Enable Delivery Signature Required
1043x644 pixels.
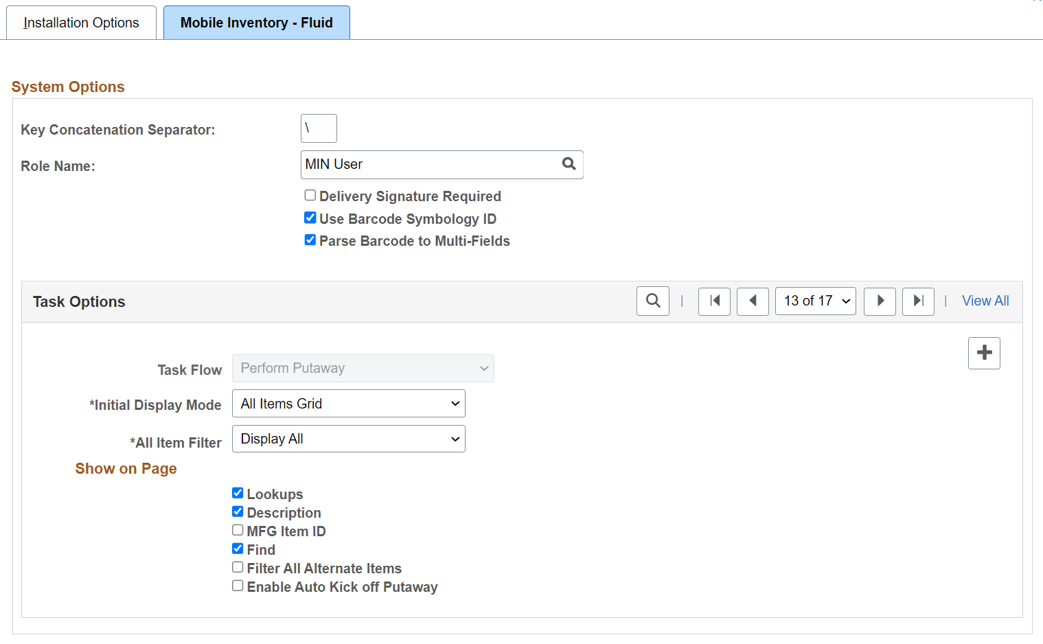coord(310,195)
